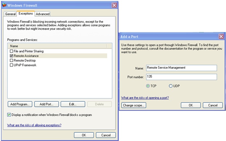Click the Windows Firewall title bar icon
Viewport: 226px width, 141px height.
(4, 5)
